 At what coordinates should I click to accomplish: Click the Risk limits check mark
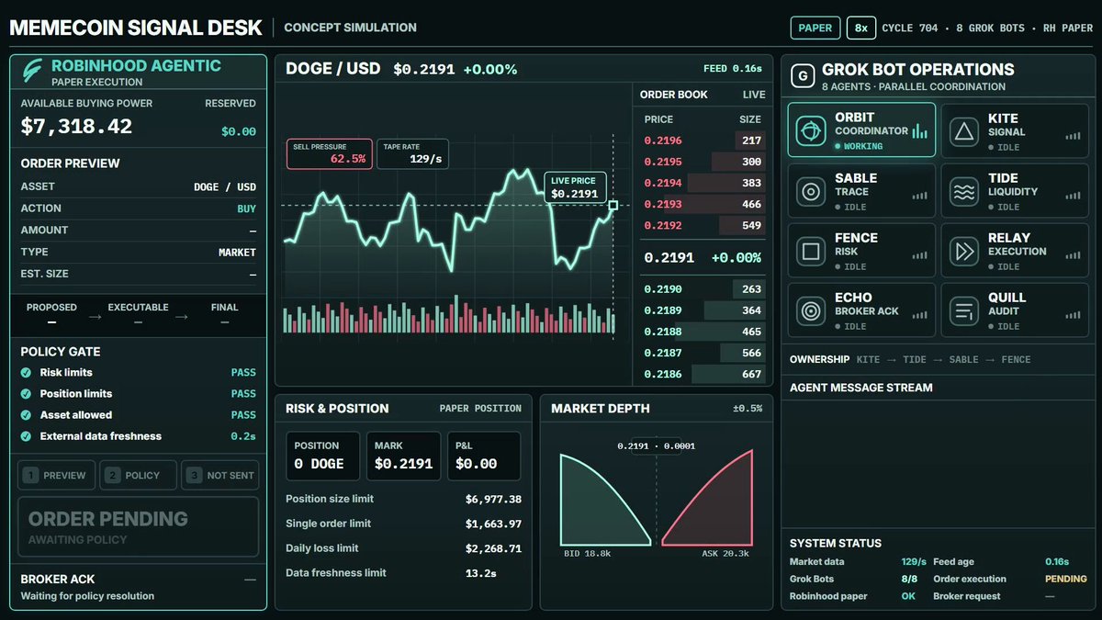(26, 373)
